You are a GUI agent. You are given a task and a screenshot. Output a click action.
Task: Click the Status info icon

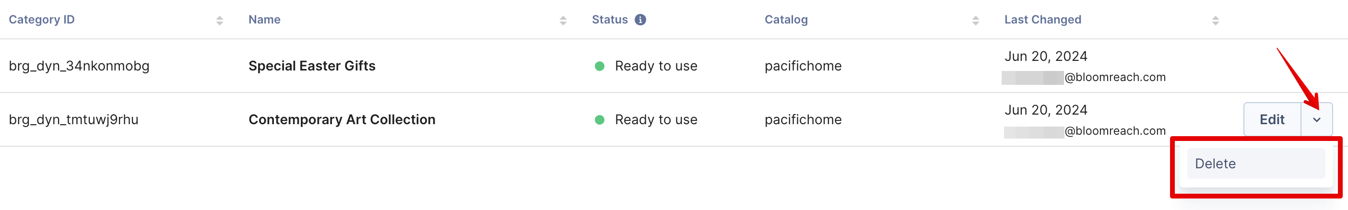tap(640, 20)
